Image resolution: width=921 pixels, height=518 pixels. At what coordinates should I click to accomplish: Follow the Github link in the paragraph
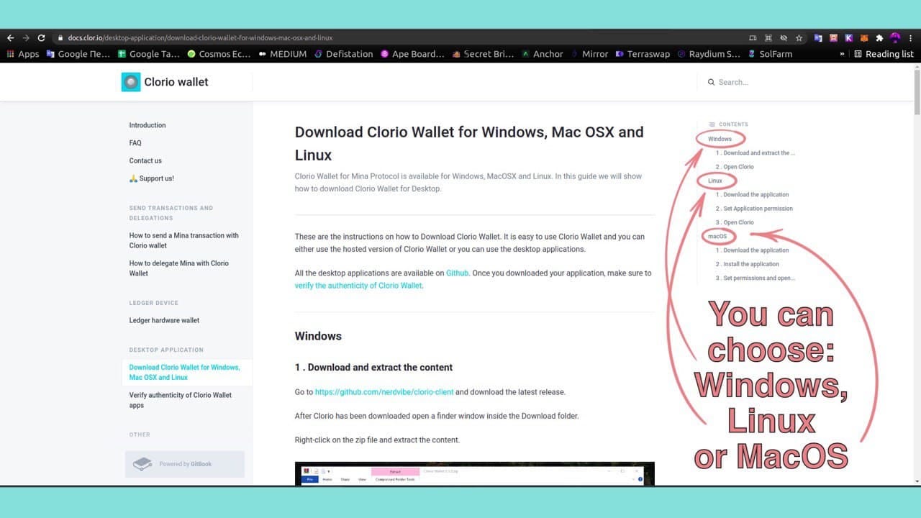pyautogui.click(x=457, y=273)
